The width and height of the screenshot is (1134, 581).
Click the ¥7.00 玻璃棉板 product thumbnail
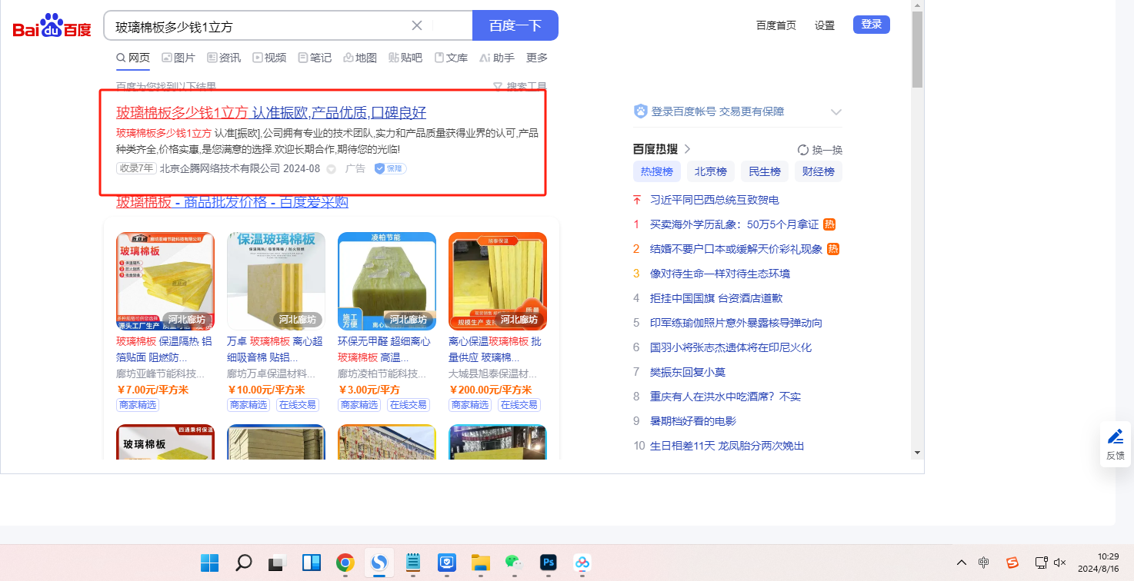[165, 281]
